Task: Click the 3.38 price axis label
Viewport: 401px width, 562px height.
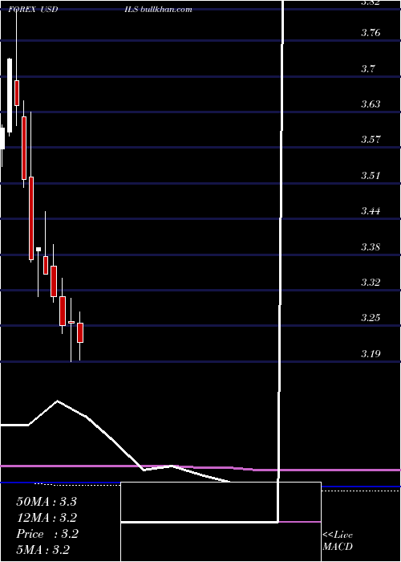Action: pos(371,247)
